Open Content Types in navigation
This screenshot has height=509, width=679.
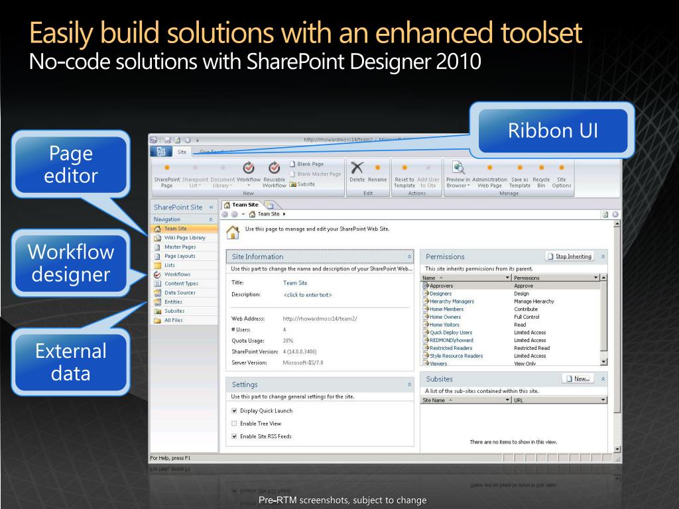(x=184, y=284)
